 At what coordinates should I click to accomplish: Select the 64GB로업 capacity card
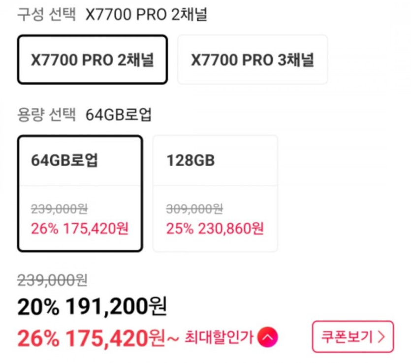(80, 193)
